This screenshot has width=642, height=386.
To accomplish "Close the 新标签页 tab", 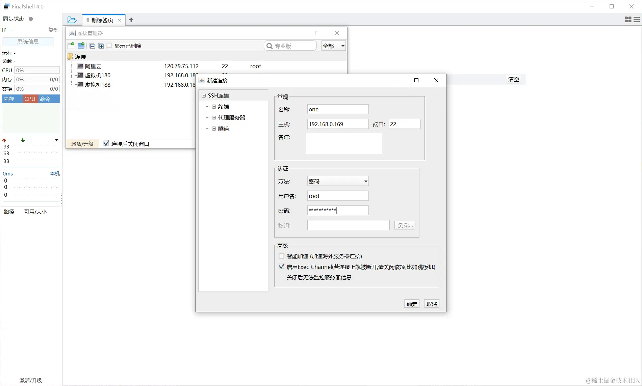I will click(x=119, y=20).
